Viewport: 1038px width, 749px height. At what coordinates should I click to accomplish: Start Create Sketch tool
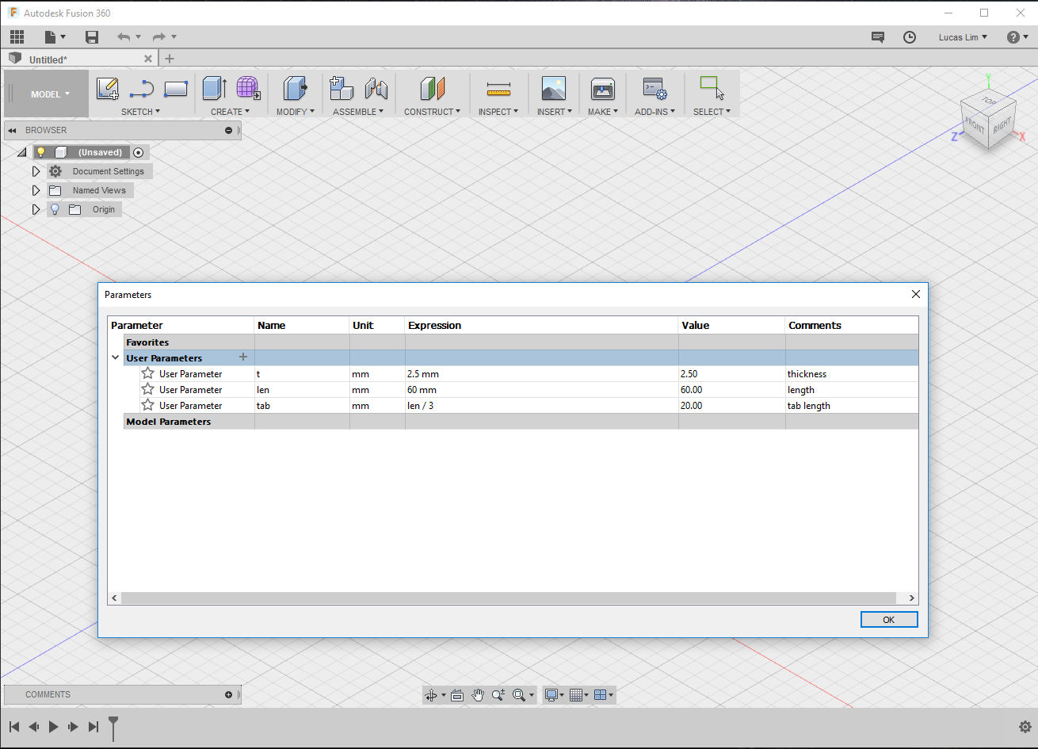coord(108,89)
